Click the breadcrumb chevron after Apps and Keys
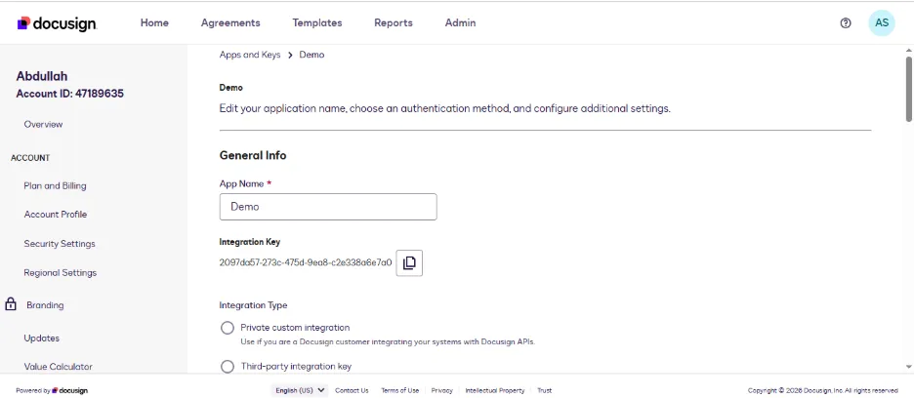This screenshot has height=398, width=914. pyautogui.click(x=290, y=55)
